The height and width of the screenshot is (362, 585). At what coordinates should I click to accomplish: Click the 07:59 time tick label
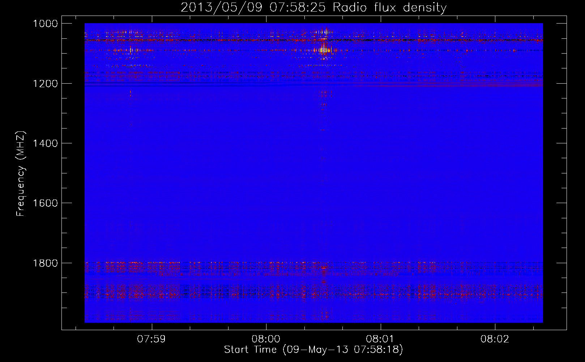click(151, 339)
